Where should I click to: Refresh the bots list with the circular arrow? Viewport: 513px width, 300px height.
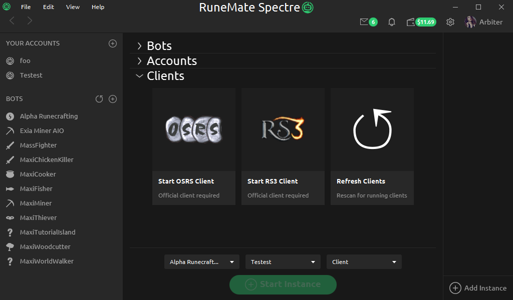point(99,99)
